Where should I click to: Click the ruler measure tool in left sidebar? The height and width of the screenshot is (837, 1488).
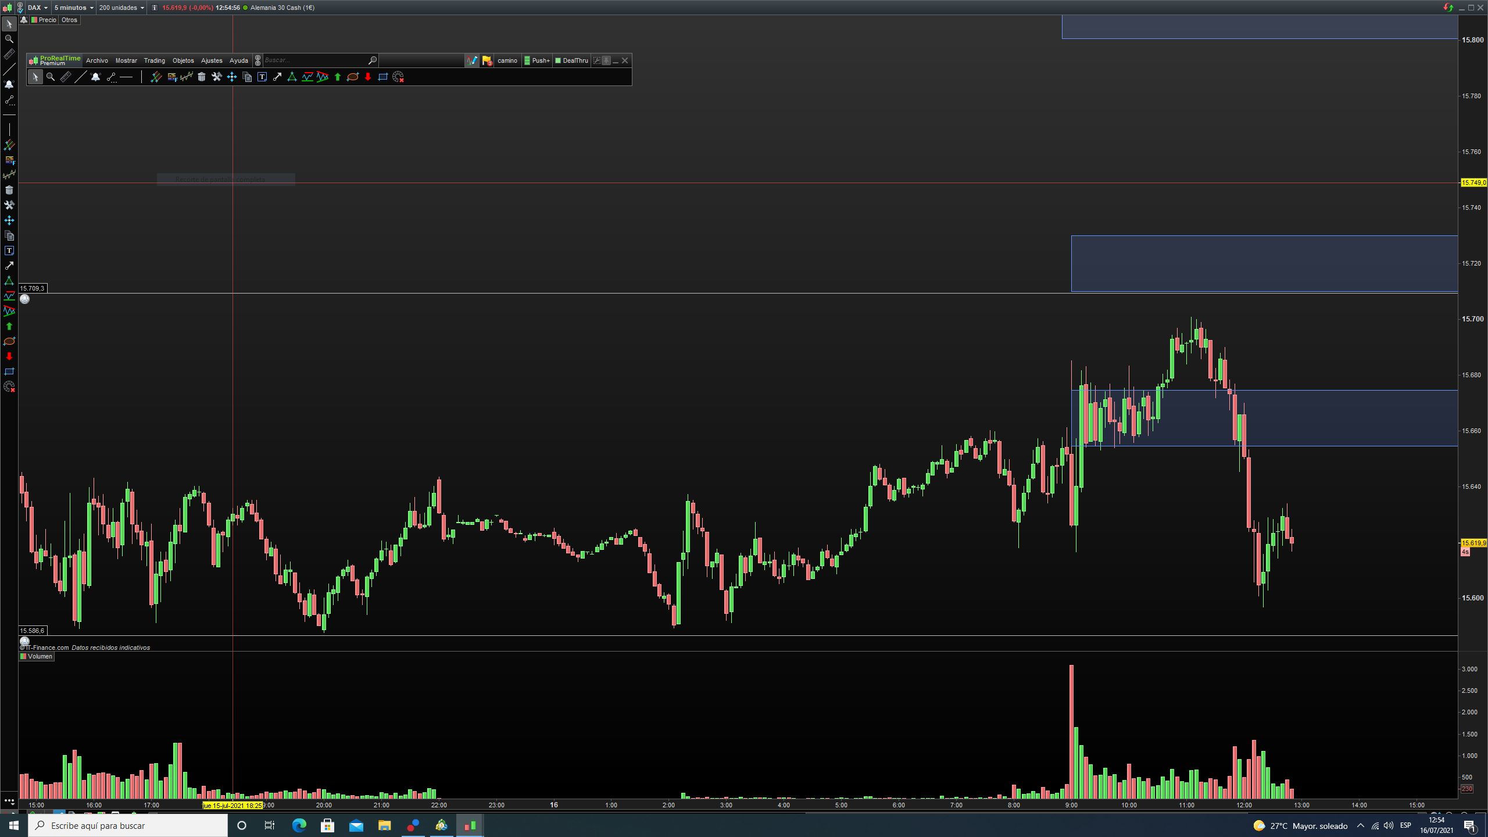(9, 54)
